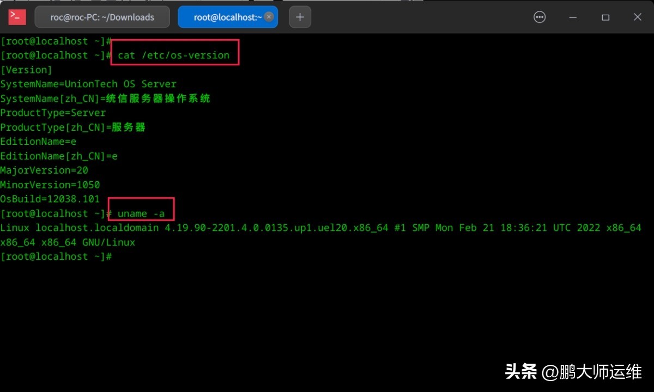Click the highlighted uname -a command
Image resolution: width=654 pixels, height=392 pixels.
(x=141, y=213)
